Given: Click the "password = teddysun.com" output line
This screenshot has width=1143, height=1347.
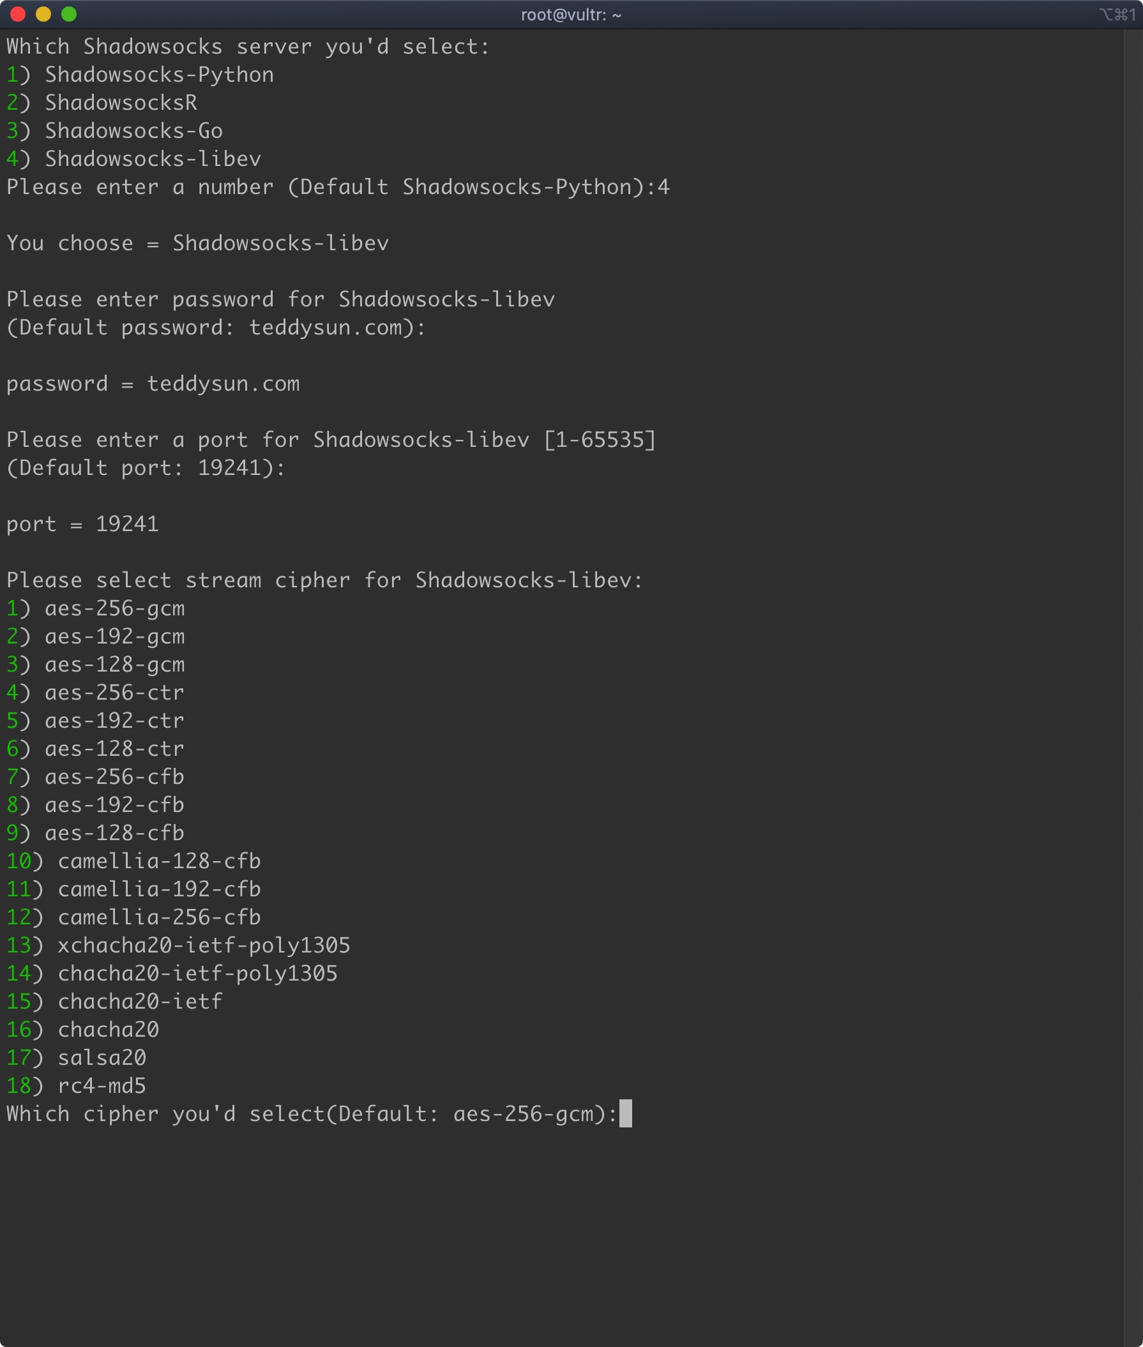Looking at the screenshot, I should [x=153, y=384].
